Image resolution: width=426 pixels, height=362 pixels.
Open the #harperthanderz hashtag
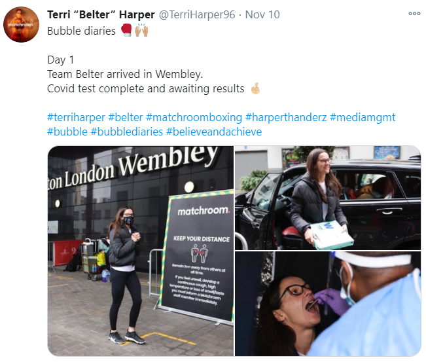[286, 117]
